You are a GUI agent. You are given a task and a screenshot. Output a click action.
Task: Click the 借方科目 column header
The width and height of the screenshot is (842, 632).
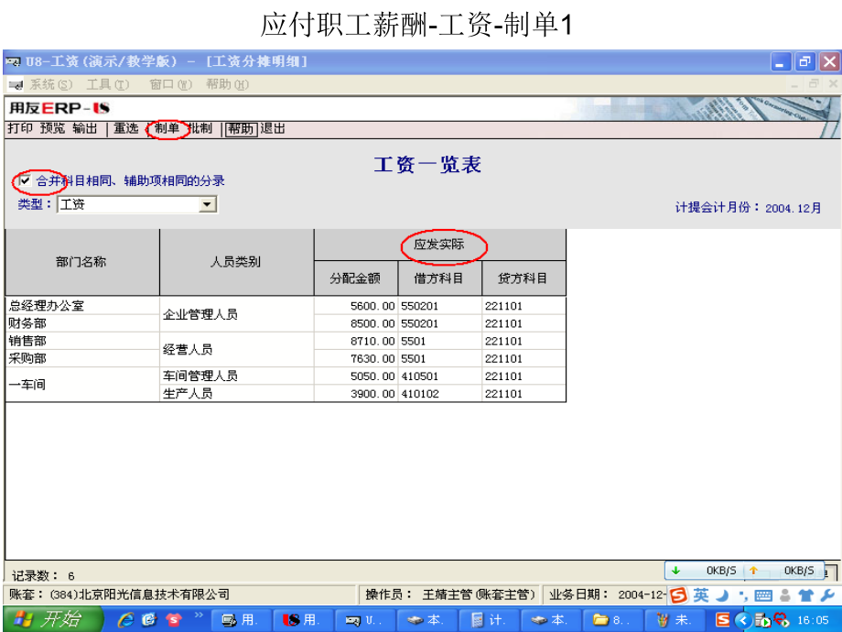(439, 278)
